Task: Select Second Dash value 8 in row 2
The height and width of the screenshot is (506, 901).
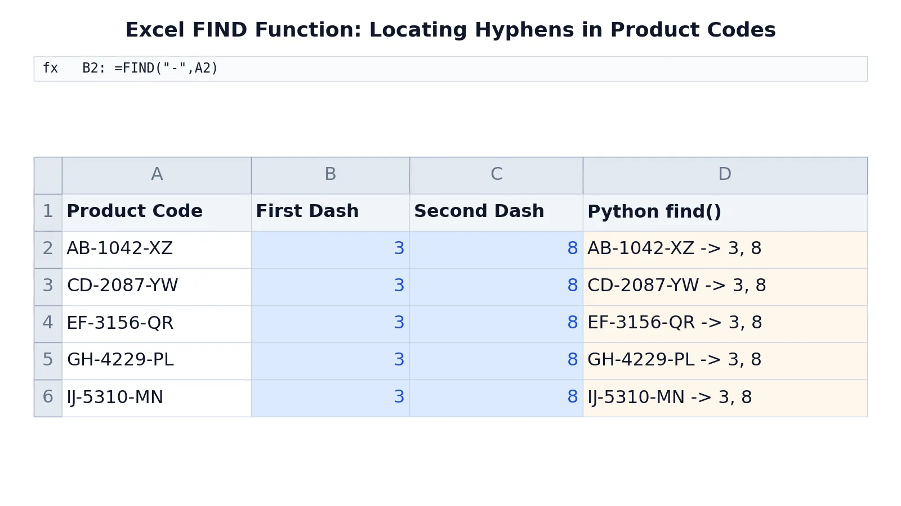Action: 496,250
